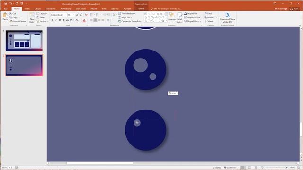Image resolution: width=303 pixels, height=170 pixels.
Task: Click the Replace button
Action: [x=211, y=17]
